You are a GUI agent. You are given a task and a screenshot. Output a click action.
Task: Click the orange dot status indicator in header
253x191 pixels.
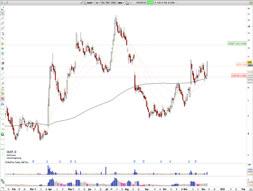(176, 3)
